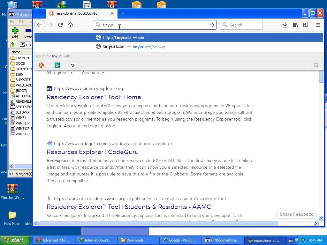Viewport: 327px width, 245px height.
Task: Select the I386 folder in 7-Zip
Action: [17, 74]
